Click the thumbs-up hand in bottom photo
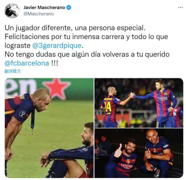Screen dimensions: 186x180 coord(118,151)
